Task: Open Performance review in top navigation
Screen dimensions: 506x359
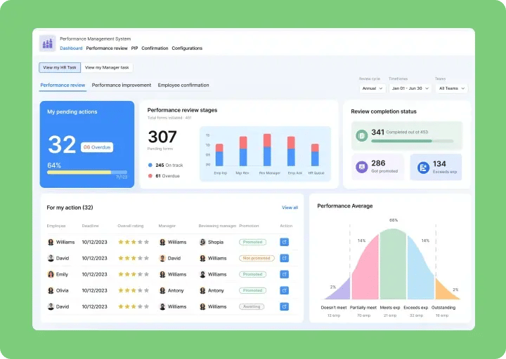Action: [107, 48]
